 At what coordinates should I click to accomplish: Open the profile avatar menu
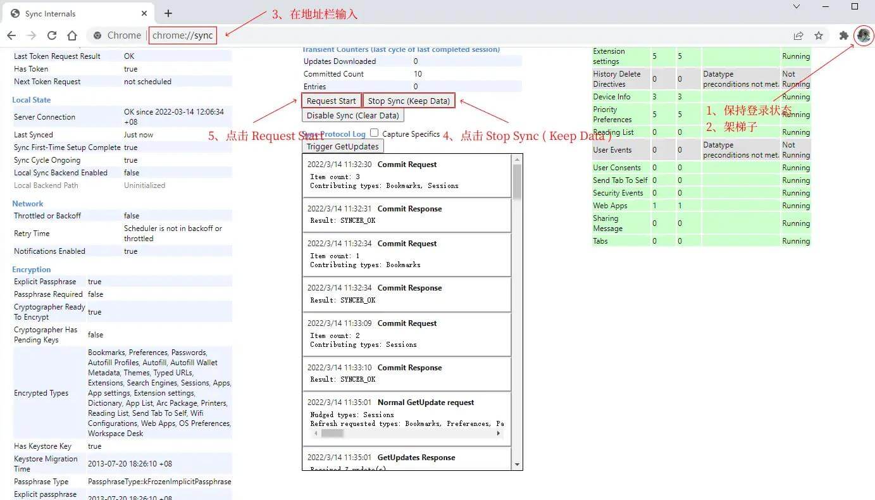coord(864,35)
